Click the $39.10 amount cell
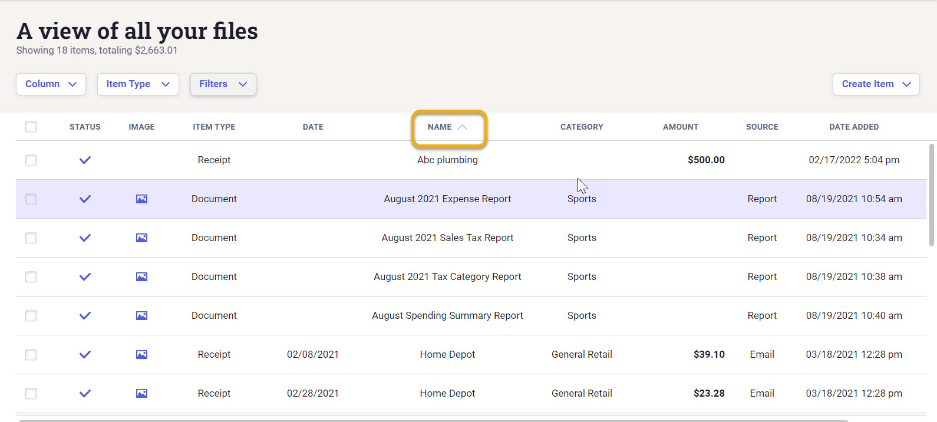 tap(709, 354)
